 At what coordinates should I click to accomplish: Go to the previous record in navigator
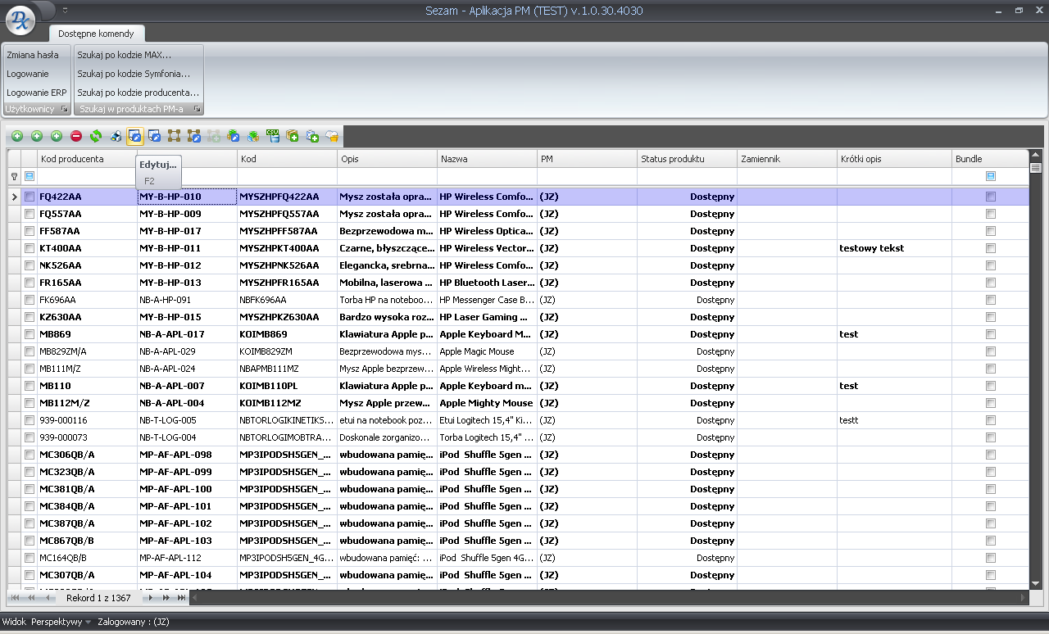47,598
